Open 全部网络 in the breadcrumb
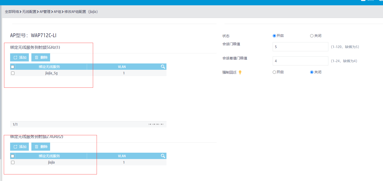This screenshot has height=181, width=383. pos(12,12)
